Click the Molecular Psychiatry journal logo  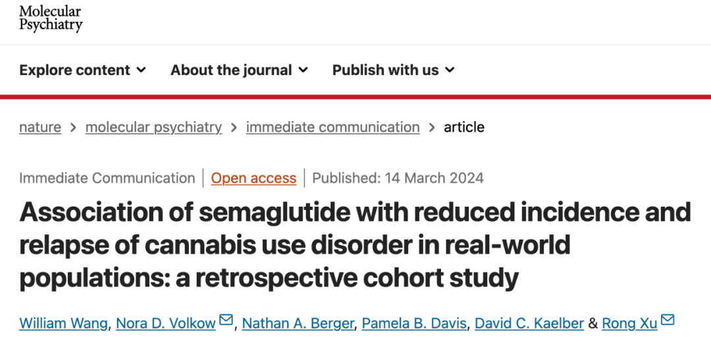(51, 18)
